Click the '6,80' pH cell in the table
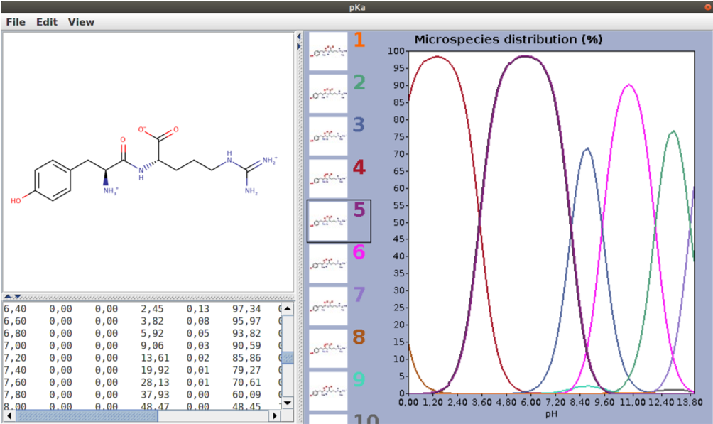Image resolution: width=713 pixels, height=424 pixels. coord(15,334)
